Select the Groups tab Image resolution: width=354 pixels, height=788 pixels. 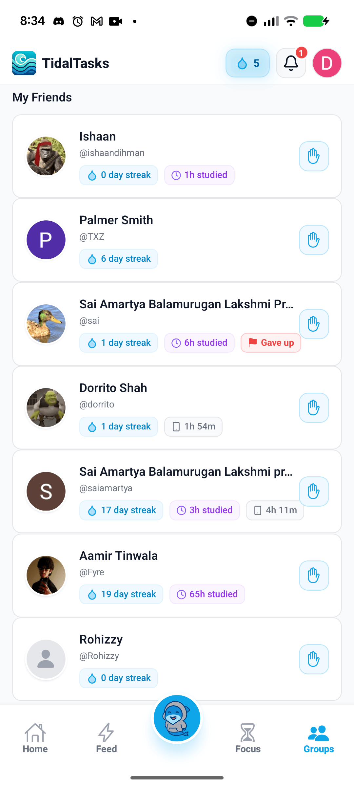(x=319, y=738)
